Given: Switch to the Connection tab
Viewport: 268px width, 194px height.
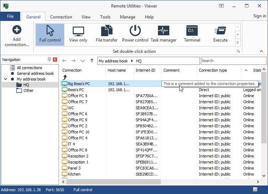Looking at the screenshot, I should click(61, 17).
